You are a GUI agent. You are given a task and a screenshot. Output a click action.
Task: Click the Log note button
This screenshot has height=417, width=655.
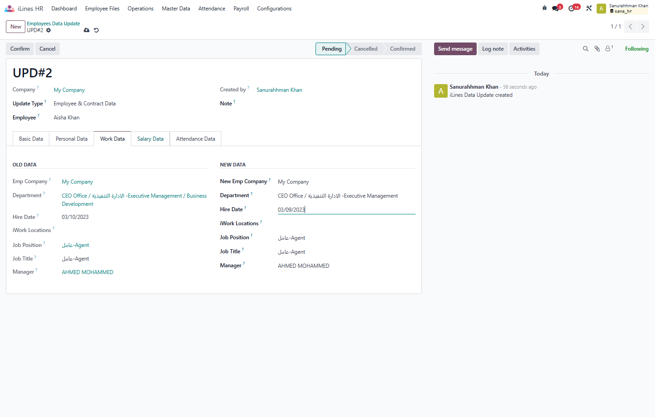[x=493, y=49]
